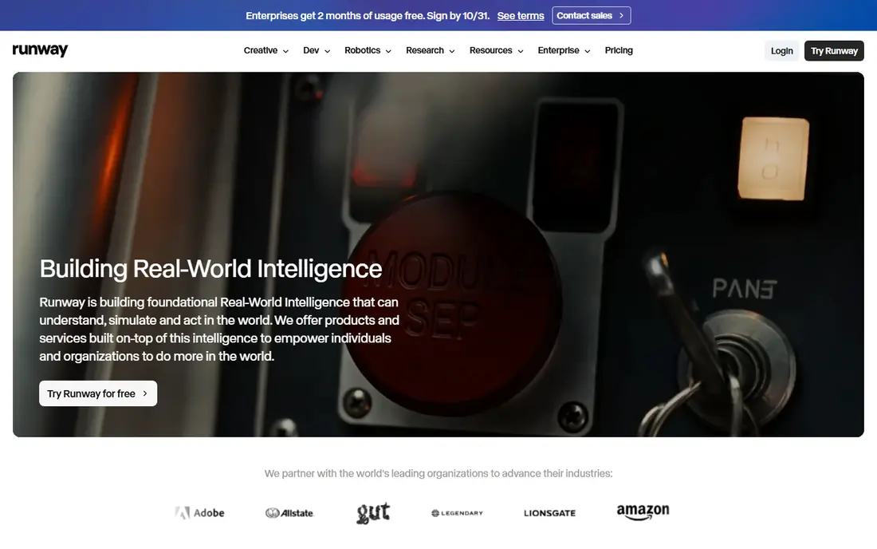This screenshot has width=877, height=549.
Task: Select the gut partner logo
Action: tap(373, 512)
